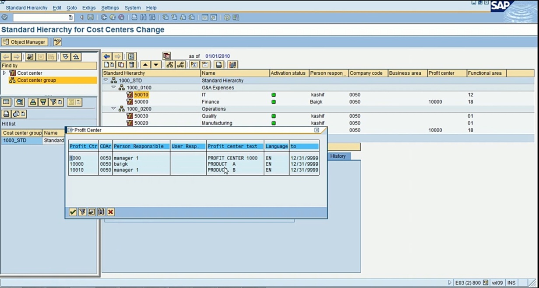Click the Help question mark icon

[x=227, y=17]
